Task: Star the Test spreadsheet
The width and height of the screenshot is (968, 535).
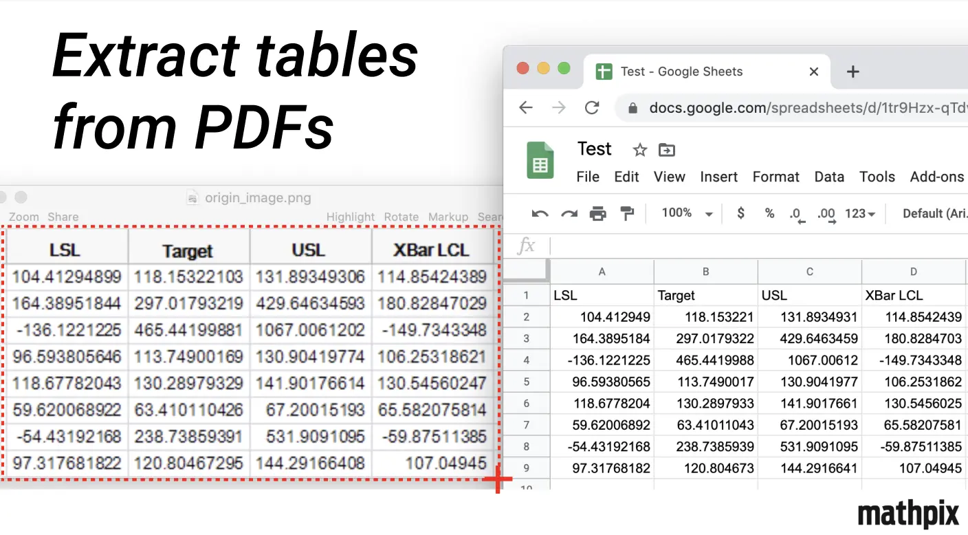Action: coord(639,149)
